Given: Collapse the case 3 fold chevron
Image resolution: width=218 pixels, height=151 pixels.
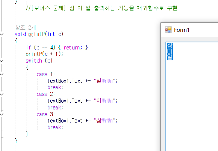Looking at the screenshot, I should click(2, 114).
